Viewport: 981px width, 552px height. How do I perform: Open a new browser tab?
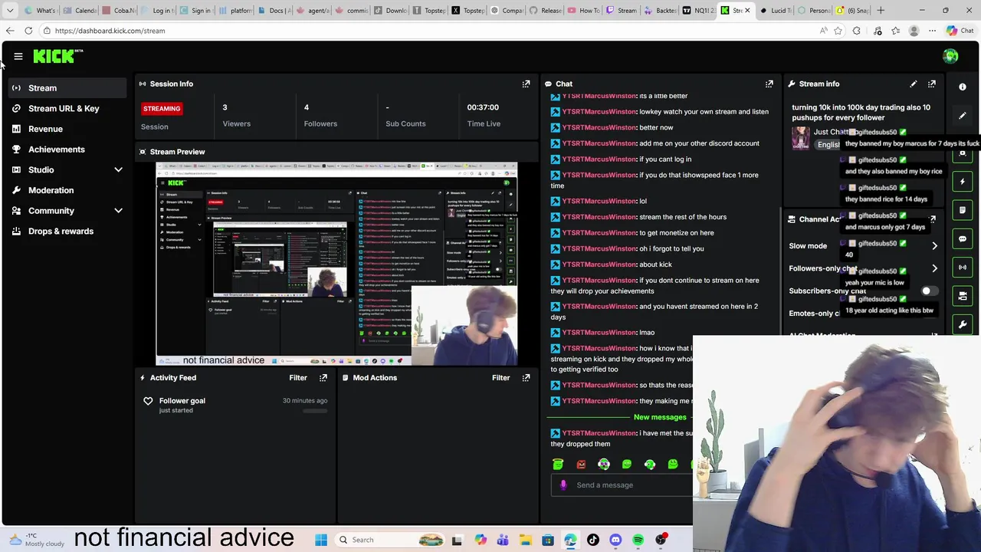881,11
